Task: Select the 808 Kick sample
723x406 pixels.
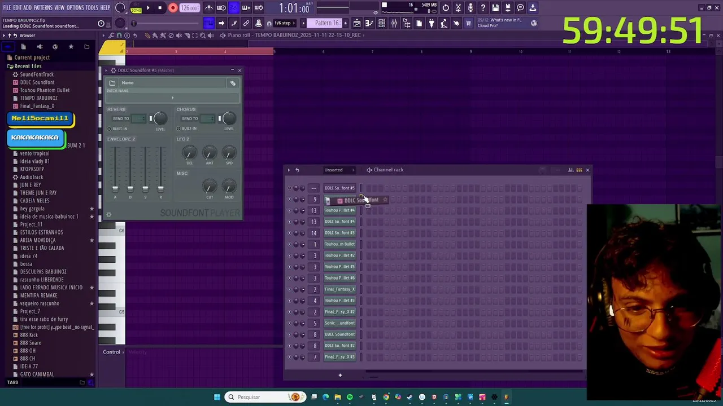Action: [x=29, y=335]
